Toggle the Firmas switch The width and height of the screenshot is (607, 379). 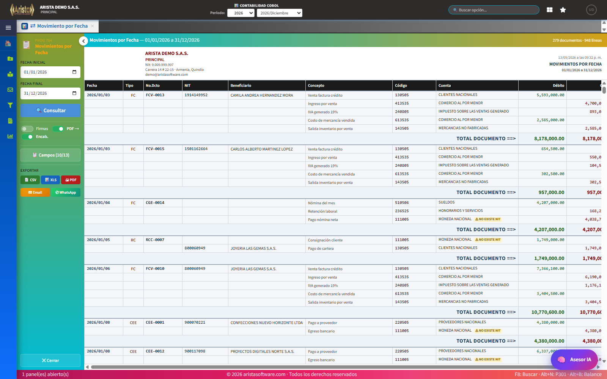(27, 129)
